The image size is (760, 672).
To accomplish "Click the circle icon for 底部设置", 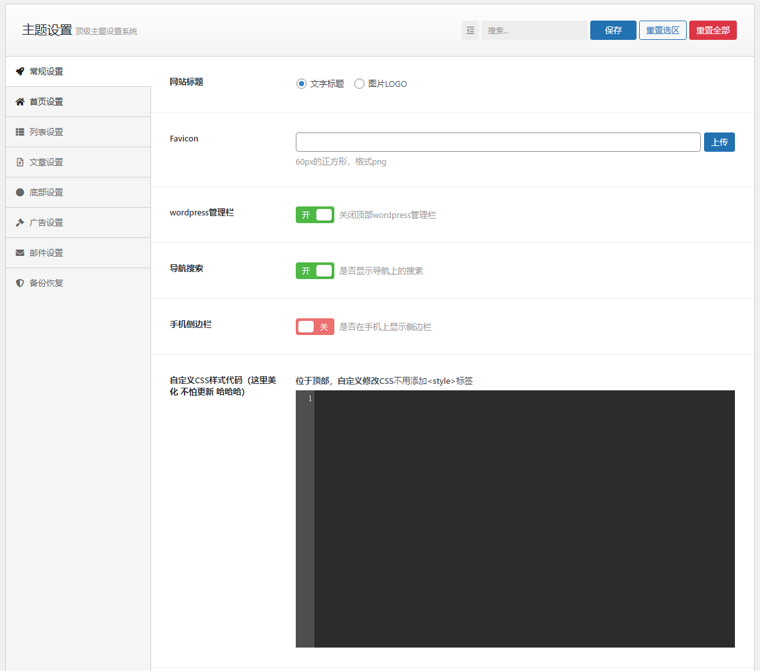I will point(20,192).
